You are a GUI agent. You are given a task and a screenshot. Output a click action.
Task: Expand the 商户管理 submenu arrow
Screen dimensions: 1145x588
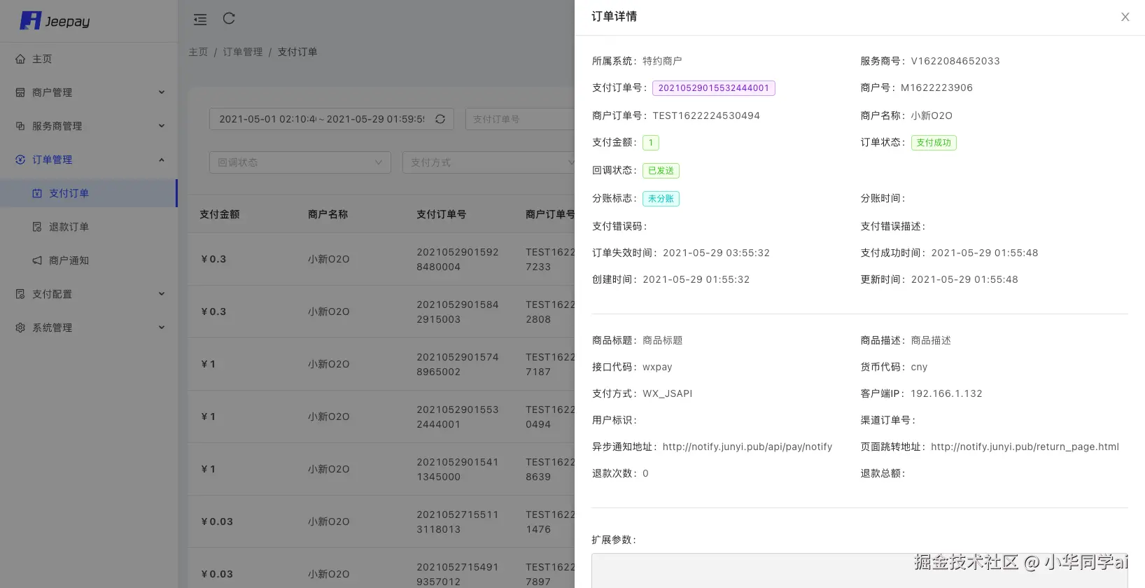tap(162, 92)
